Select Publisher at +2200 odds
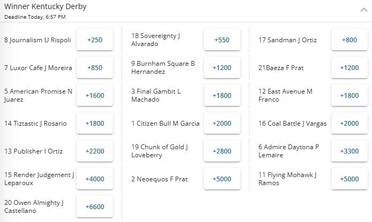Screen dimensions: 372x222 (x=95, y=151)
